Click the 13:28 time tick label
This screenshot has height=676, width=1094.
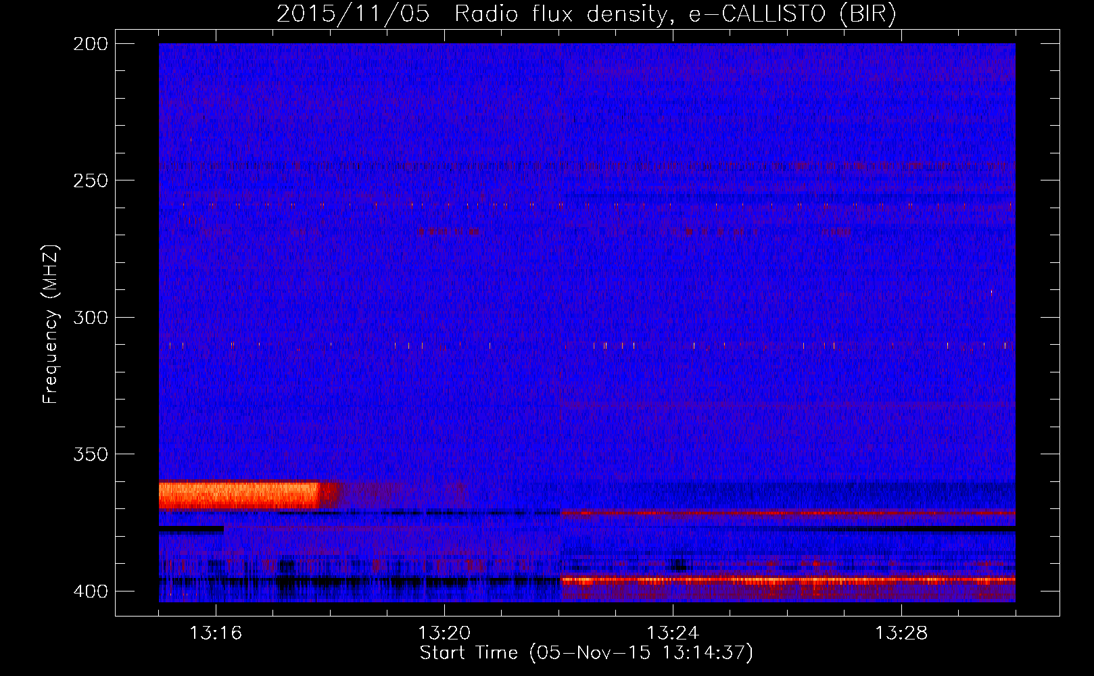click(x=901, y=633)
